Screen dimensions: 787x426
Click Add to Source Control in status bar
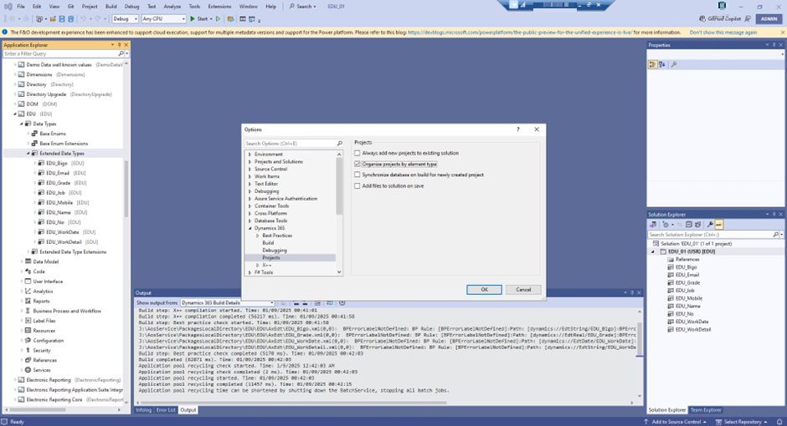point(676,422)
